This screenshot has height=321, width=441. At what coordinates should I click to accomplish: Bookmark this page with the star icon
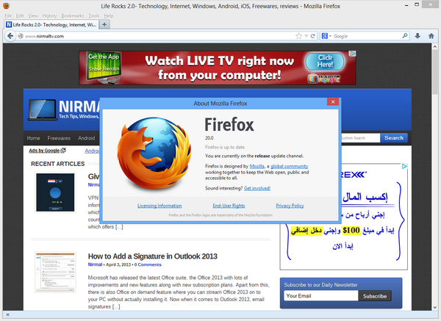pos(298,36)
